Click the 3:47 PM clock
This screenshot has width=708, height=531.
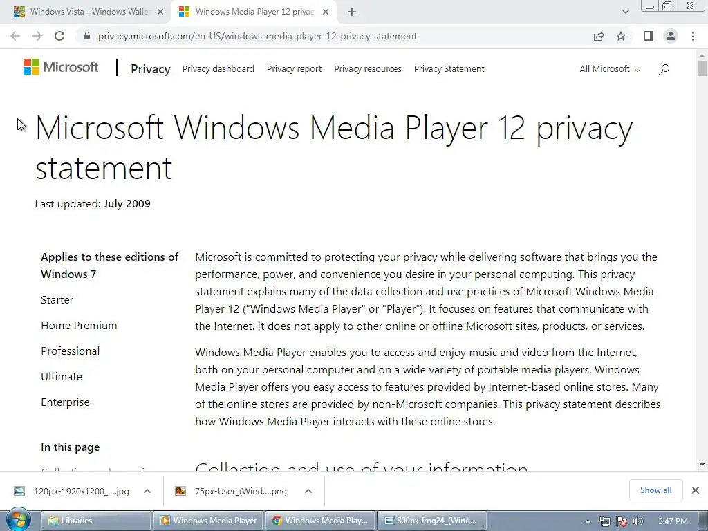click(x=673, y=521)
